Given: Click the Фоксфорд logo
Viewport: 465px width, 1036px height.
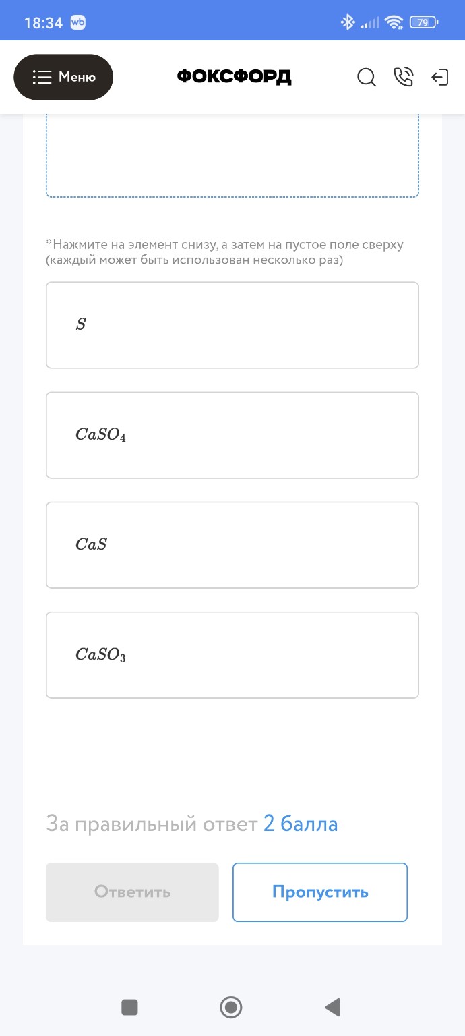Looking at the screenshot, I should click(234, 77).
